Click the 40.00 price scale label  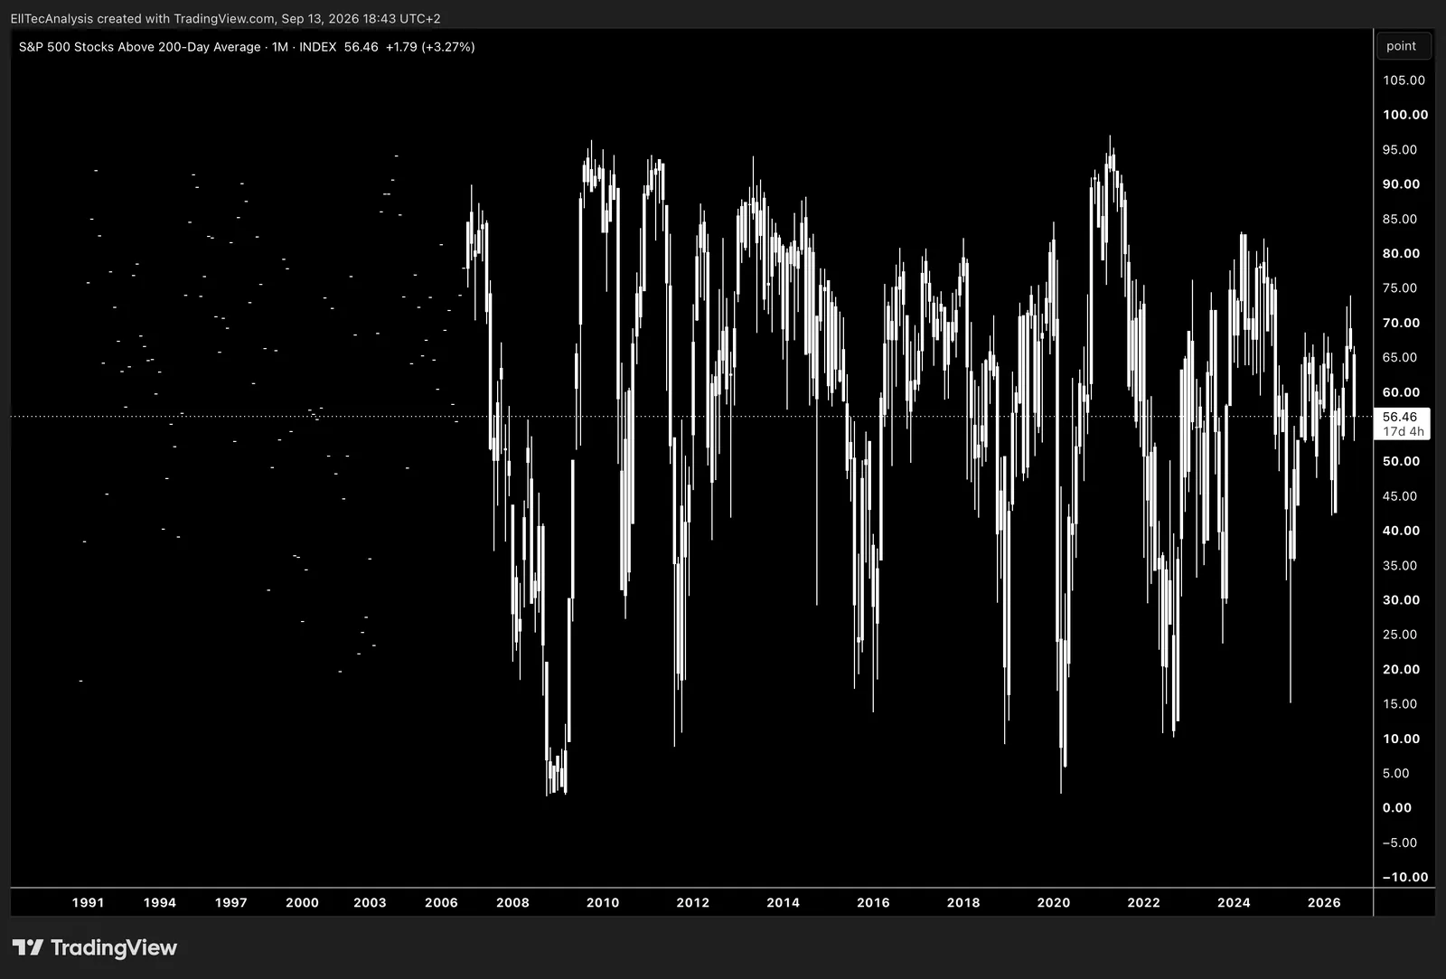(1401, 531)
